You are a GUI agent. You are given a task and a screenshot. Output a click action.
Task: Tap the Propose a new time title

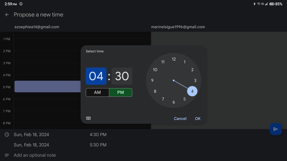tap(38, 15)
